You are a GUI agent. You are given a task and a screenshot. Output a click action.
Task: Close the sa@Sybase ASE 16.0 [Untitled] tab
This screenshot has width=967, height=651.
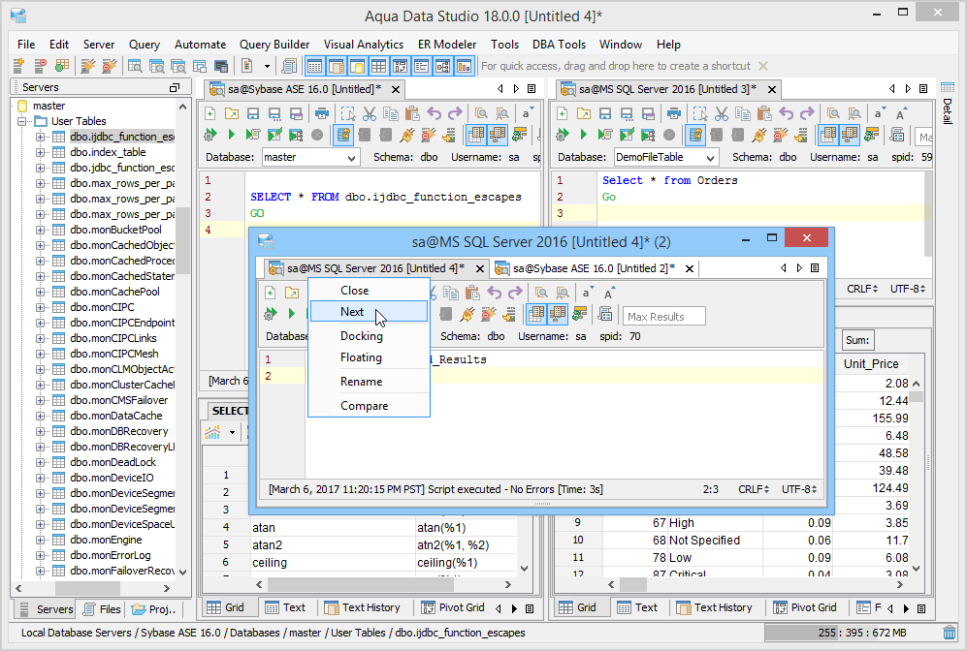[x=396, y=90]
